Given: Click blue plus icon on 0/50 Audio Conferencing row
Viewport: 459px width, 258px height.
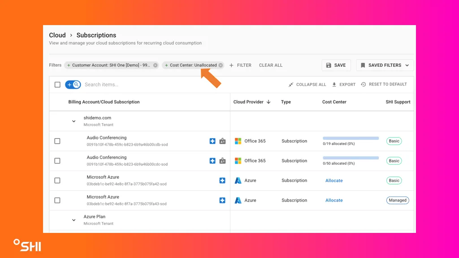Looking at the screenshot, I should (212, 161).
